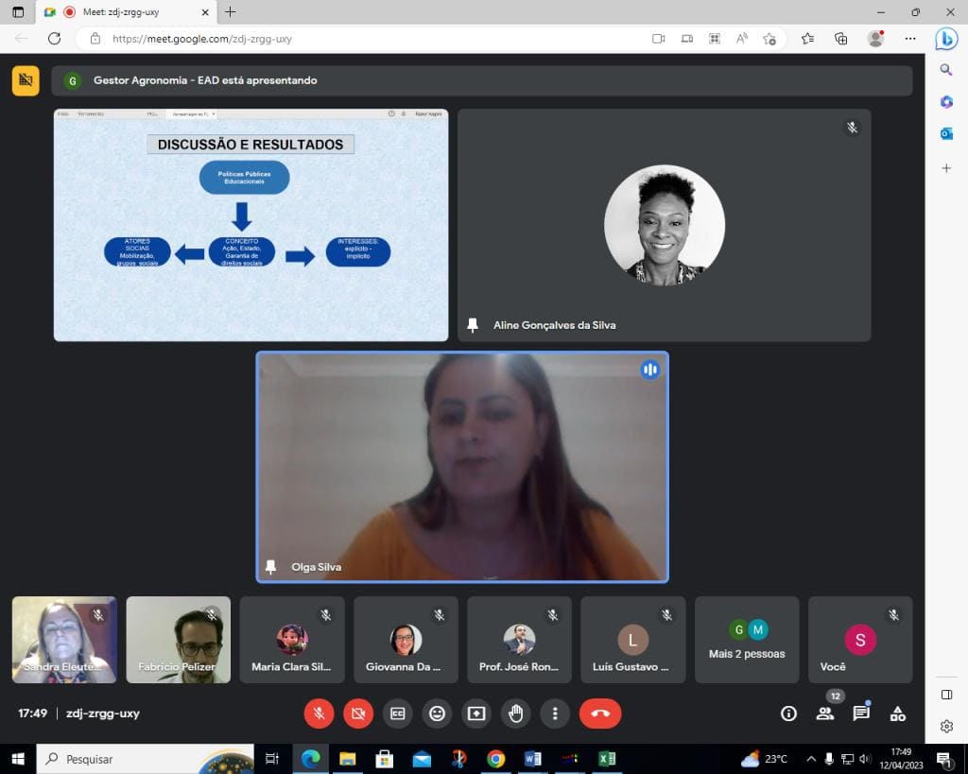The height and width of the screenshot is (774, 968).
Task: Click the sidebar search magnifier icon
Action: (946, 70)
